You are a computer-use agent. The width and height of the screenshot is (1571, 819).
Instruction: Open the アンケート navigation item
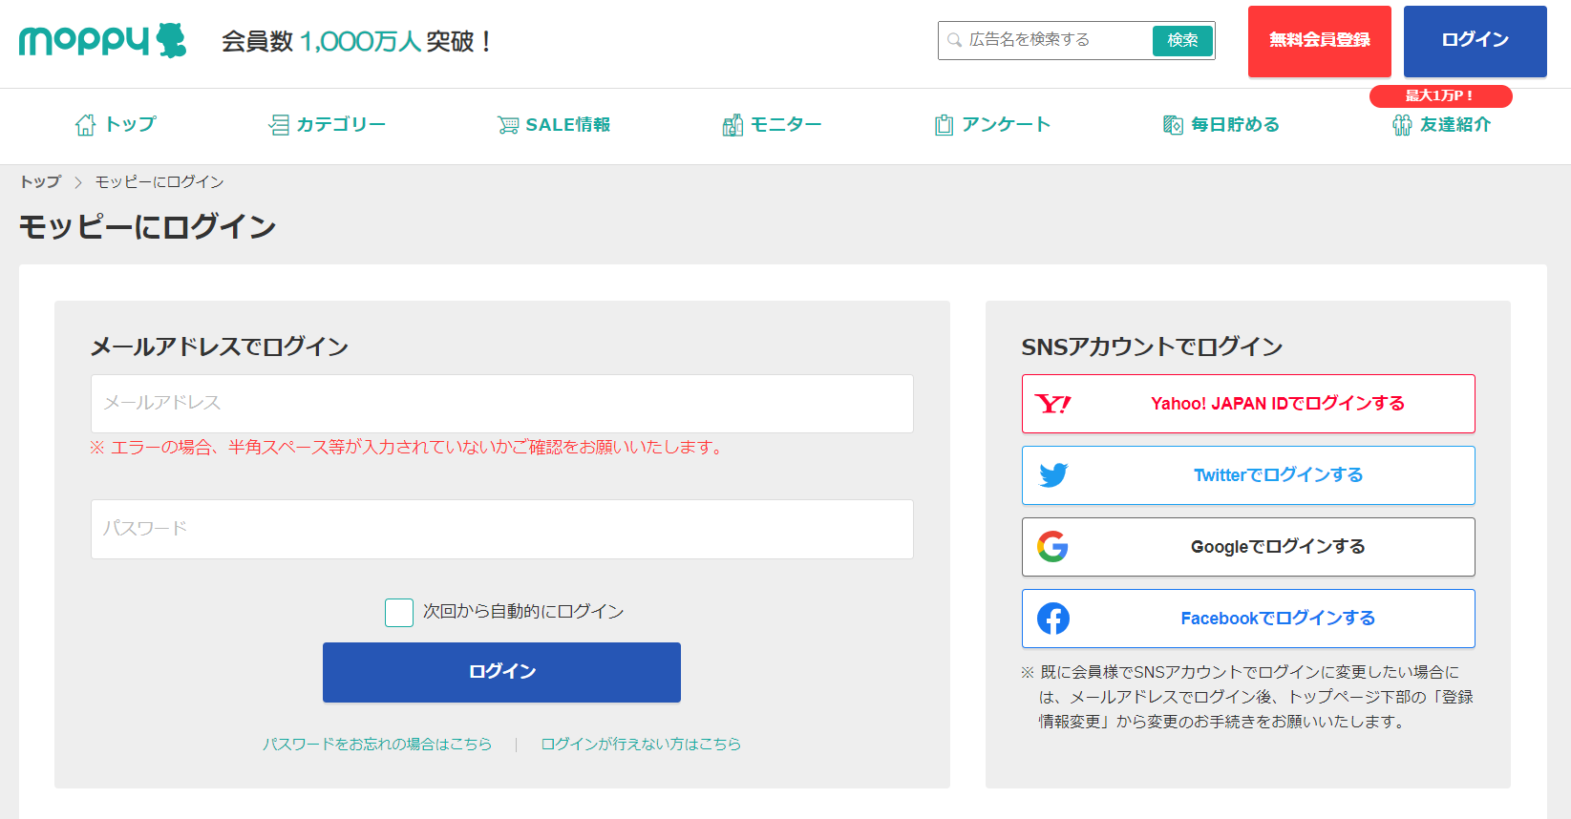(x=992, y=125)
